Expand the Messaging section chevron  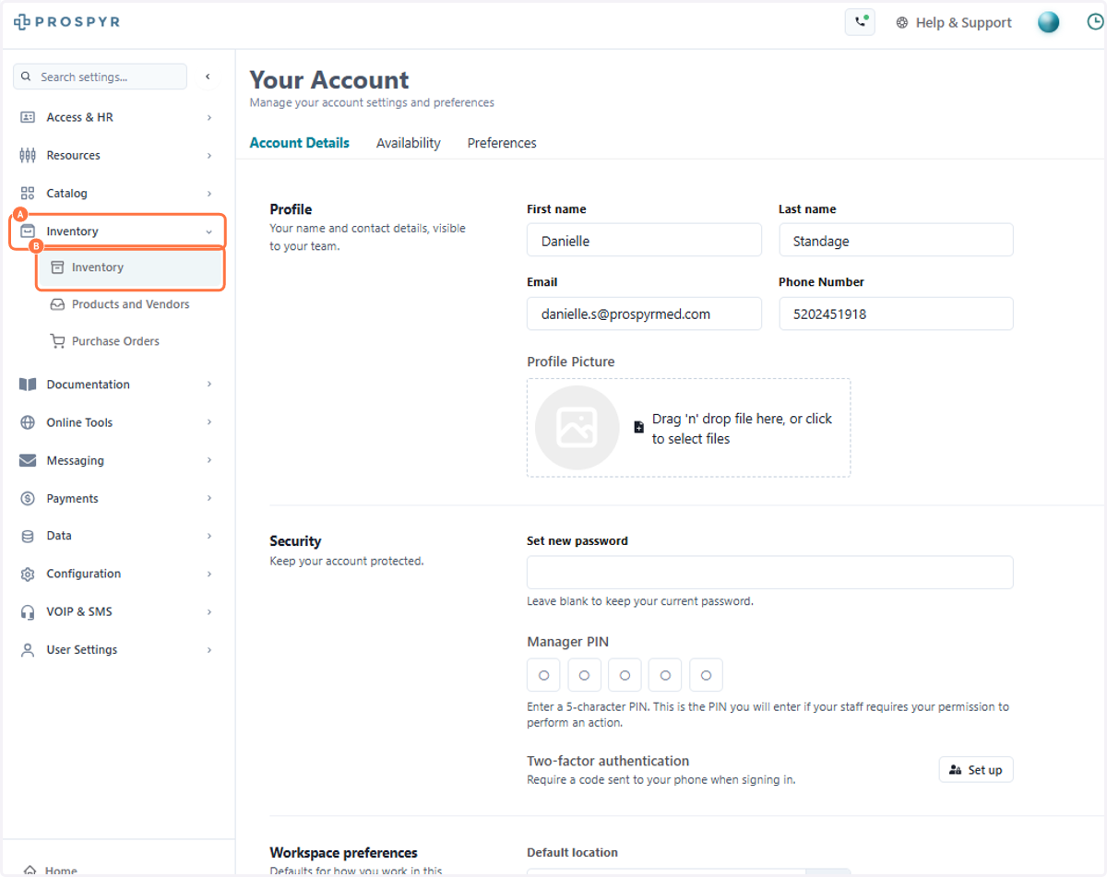click(209, 460)
